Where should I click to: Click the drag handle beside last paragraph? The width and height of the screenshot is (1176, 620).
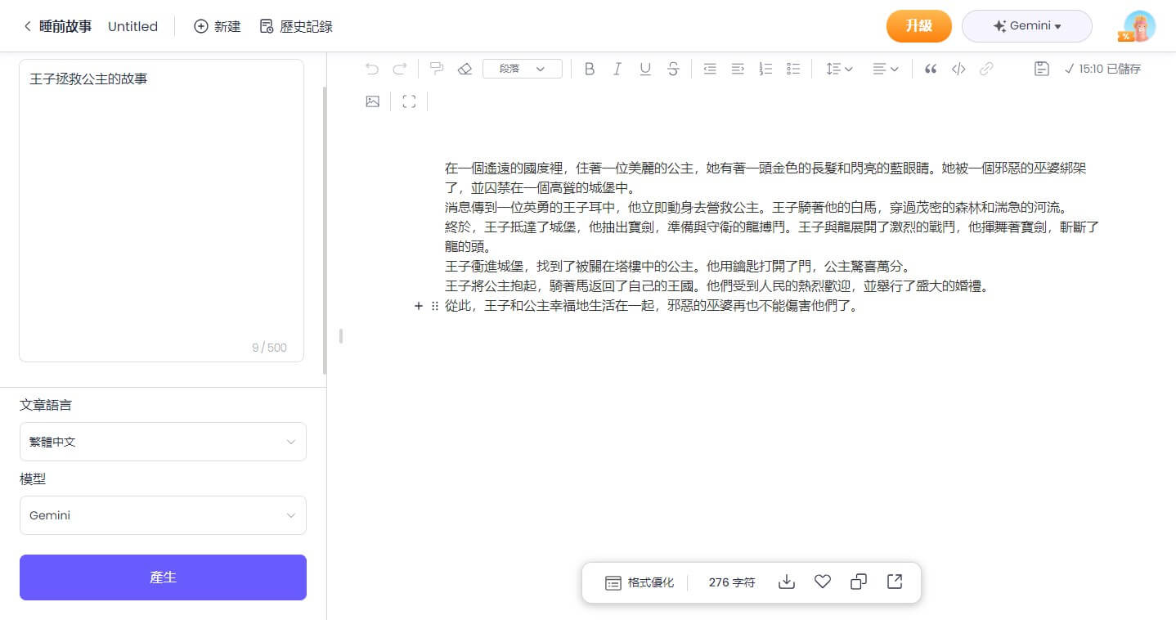[435, 306]
